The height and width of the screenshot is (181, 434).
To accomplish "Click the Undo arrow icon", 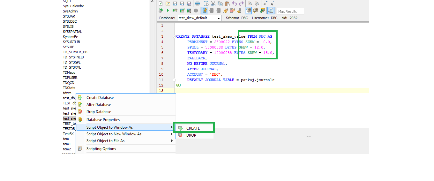I will coord(235,4).
